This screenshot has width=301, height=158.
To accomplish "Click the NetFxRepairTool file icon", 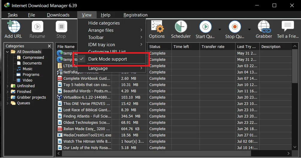I will [60, 72].
